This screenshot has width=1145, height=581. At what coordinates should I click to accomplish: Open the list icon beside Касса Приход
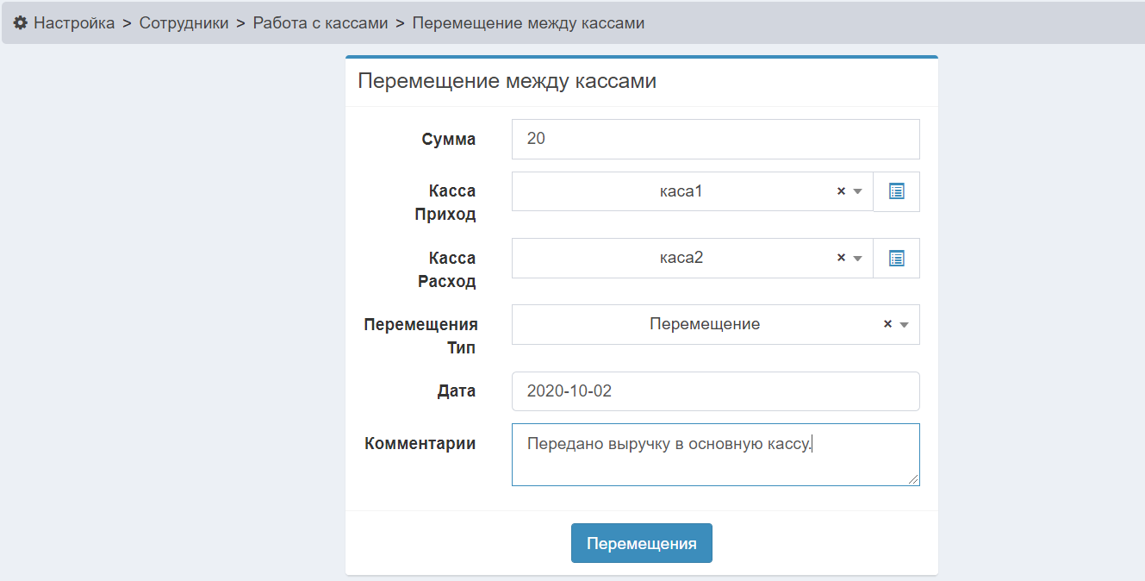896,191
